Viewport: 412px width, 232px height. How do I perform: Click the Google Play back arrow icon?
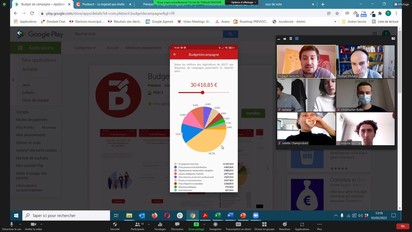coord(20,33)
